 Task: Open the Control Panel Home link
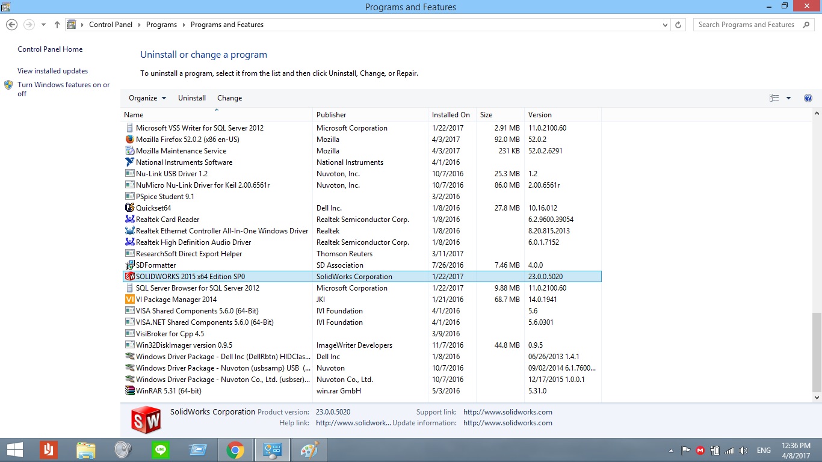pyautogui.click(x=50, y=49)
